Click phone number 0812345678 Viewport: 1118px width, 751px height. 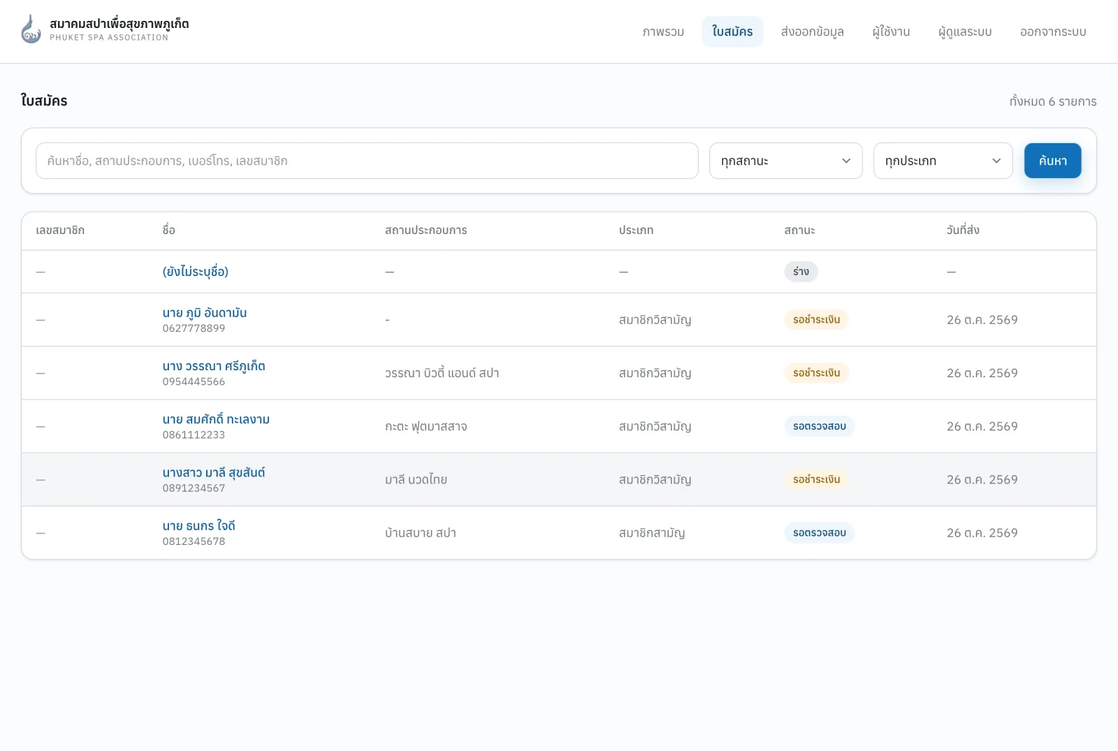tap(194, 541)
